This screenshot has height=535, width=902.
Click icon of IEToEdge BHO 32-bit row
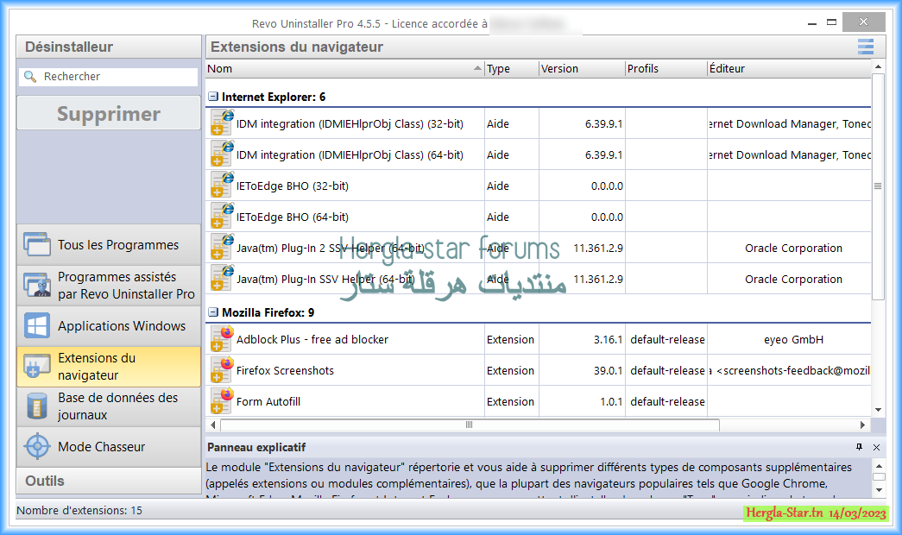(222, 186)
